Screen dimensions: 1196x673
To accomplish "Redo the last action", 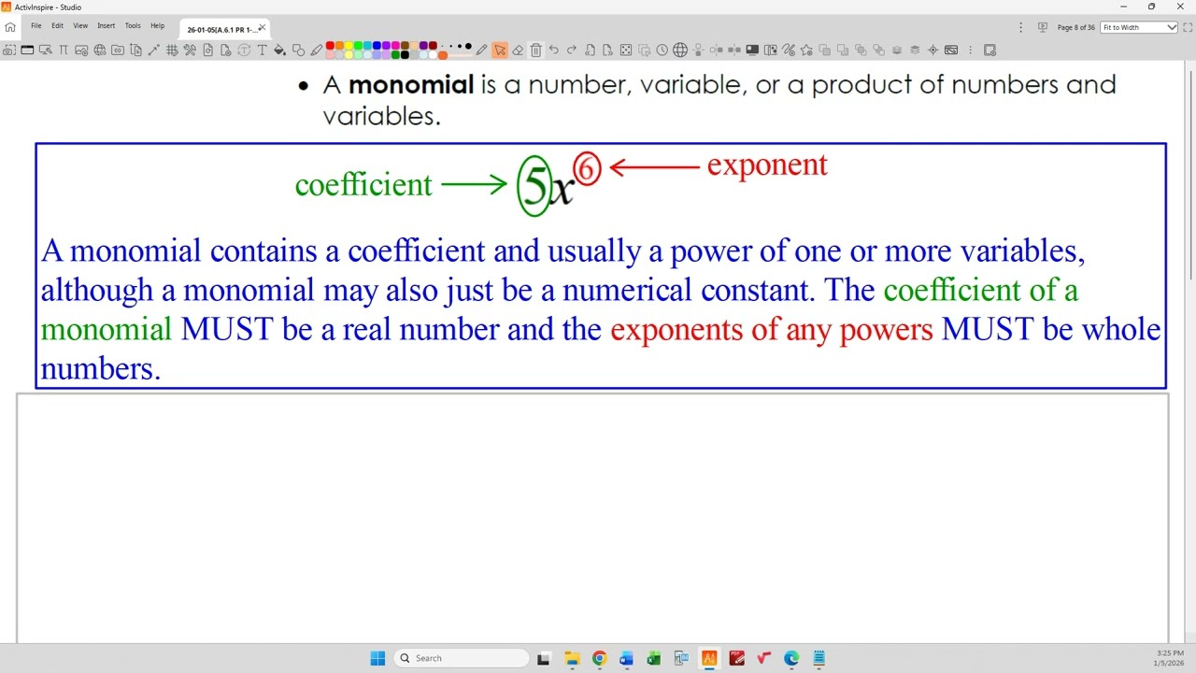I will (x=572, y=50).
